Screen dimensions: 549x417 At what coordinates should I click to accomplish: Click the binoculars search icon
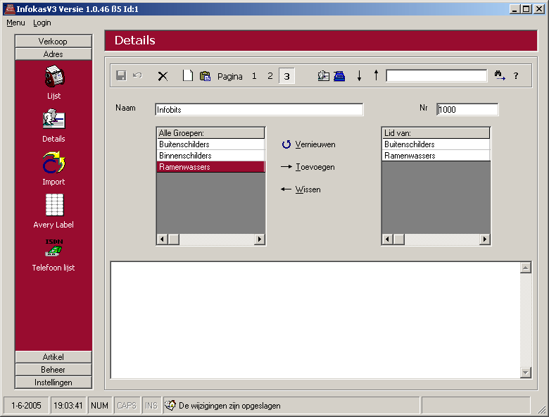(x=500, y=76)
